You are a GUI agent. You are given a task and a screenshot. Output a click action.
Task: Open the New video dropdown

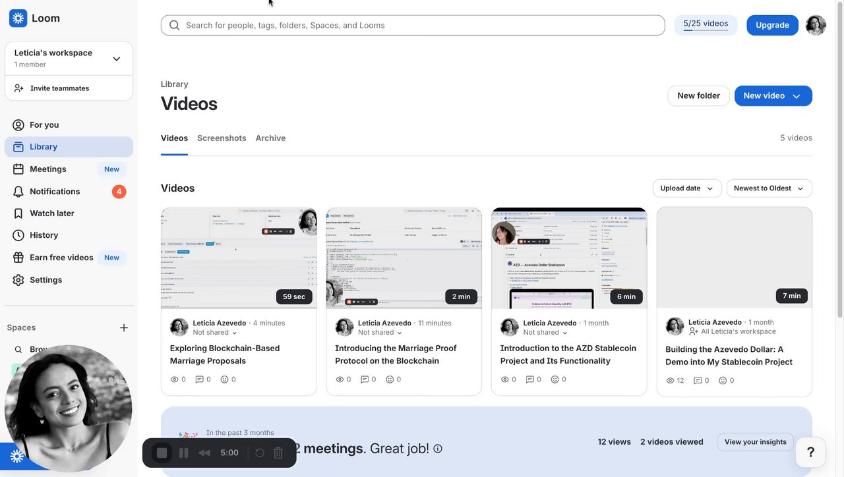773,96
